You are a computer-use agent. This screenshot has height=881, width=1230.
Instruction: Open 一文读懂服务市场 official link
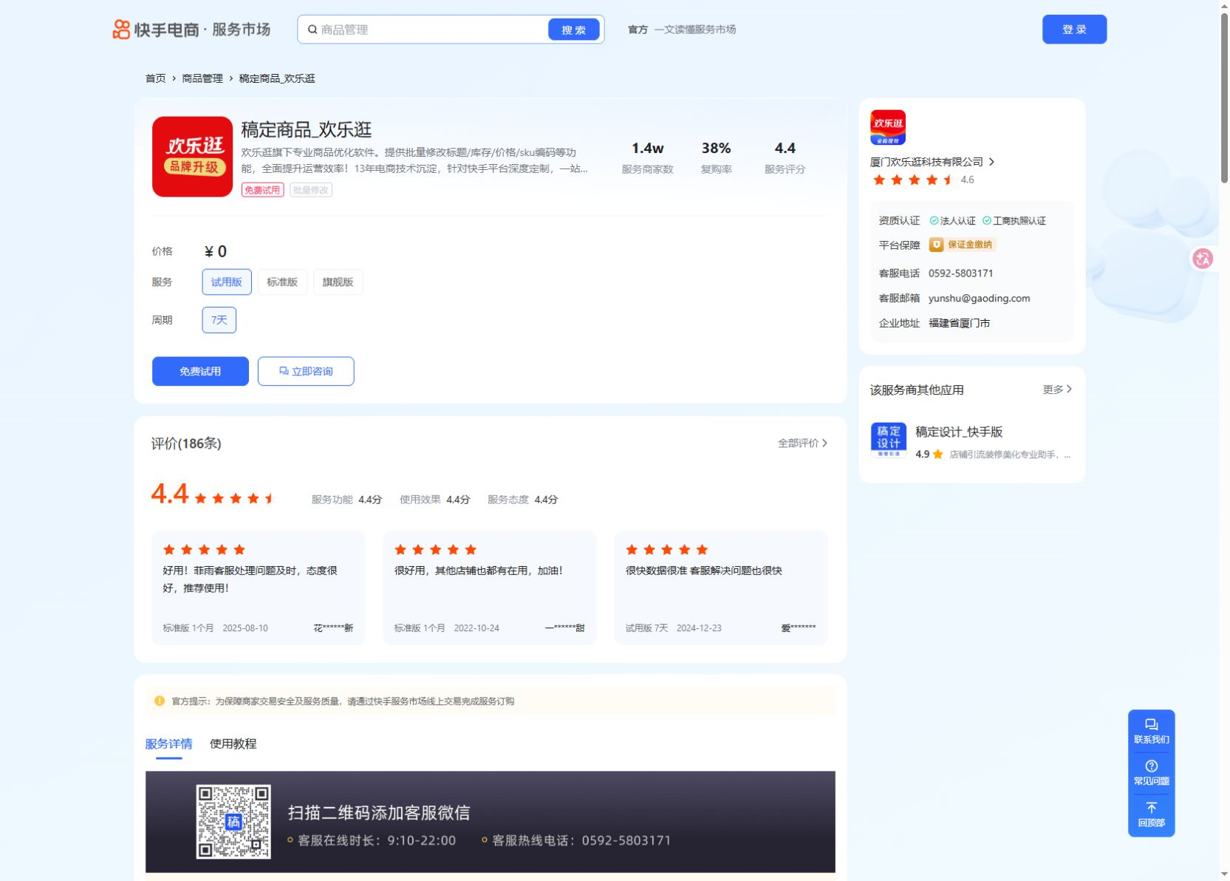[695, 30]
